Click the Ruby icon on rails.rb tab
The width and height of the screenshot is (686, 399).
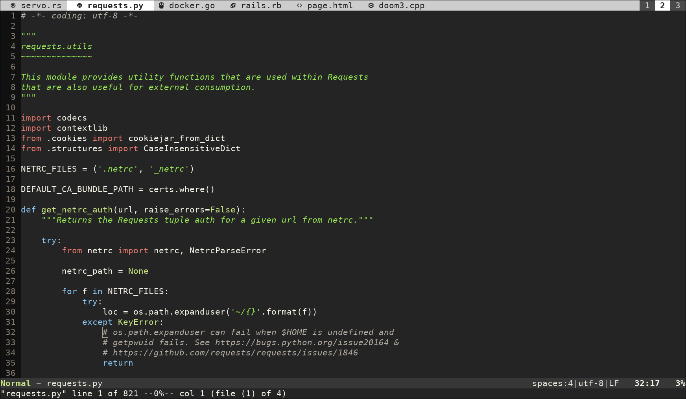click(233, 5)
